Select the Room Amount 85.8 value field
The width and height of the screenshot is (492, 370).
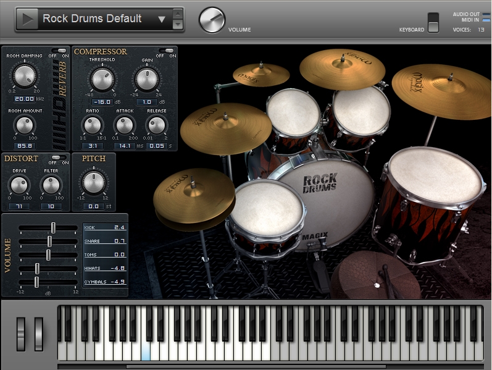point(25,146)
